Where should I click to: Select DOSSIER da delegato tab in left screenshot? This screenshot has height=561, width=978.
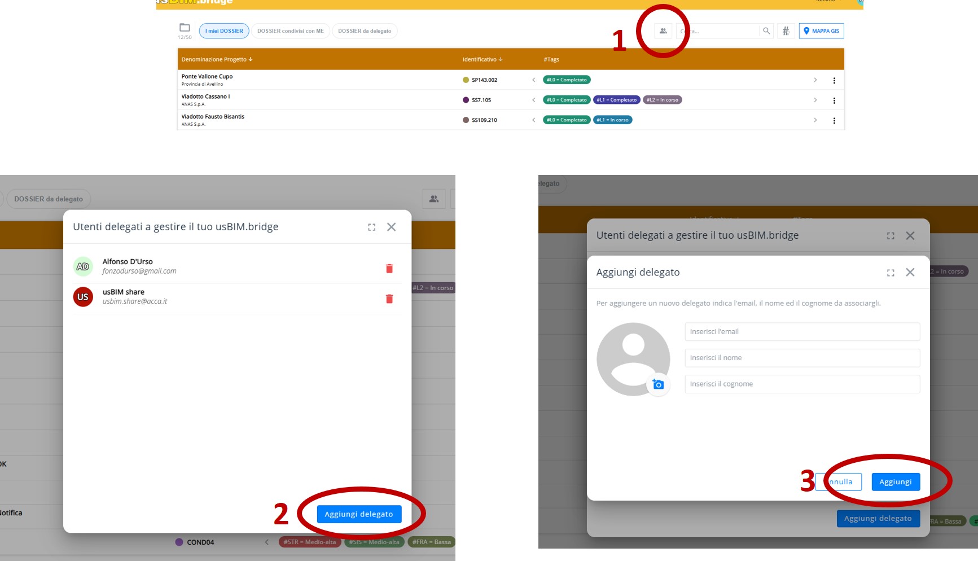(x=49, y=199)
